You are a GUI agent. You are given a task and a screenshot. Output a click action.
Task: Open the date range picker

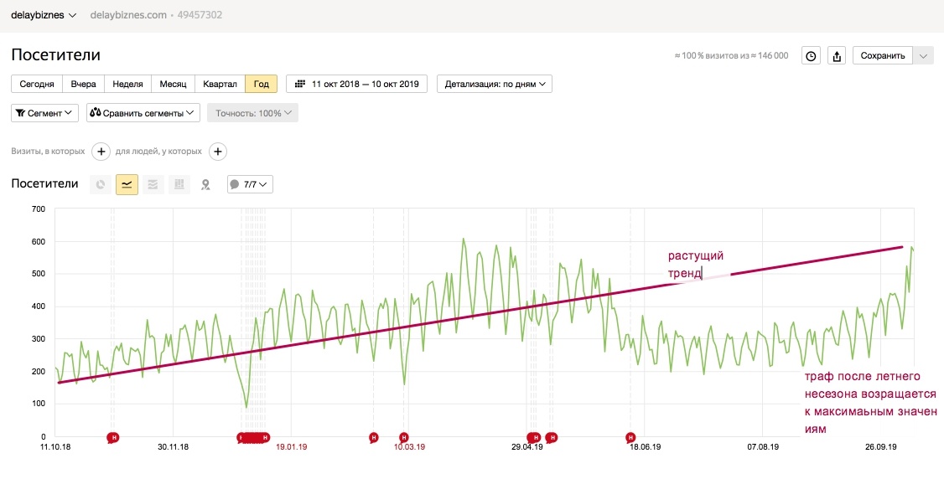(x=357, y=84)
